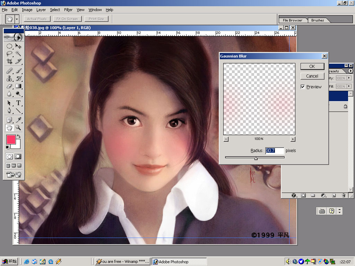Select the Healing Brush tool
The height and width of the screenshot is (266, 355).
coord(9,71)
